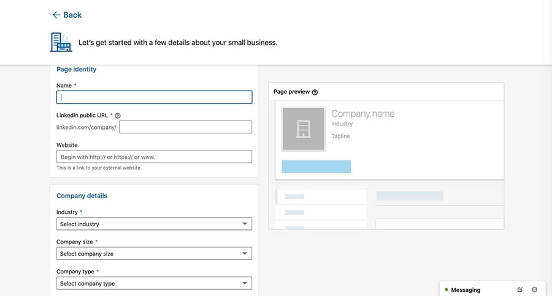
Task: Click the company logo placeholder in preview
Action: click(303, 129)
